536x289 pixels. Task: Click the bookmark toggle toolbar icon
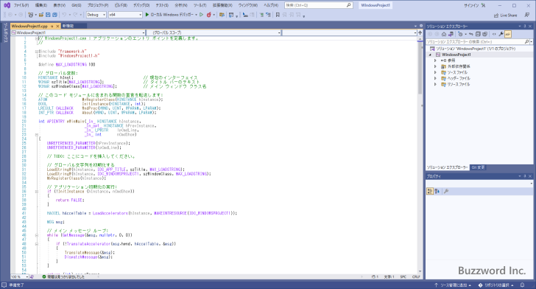point(278,15)
